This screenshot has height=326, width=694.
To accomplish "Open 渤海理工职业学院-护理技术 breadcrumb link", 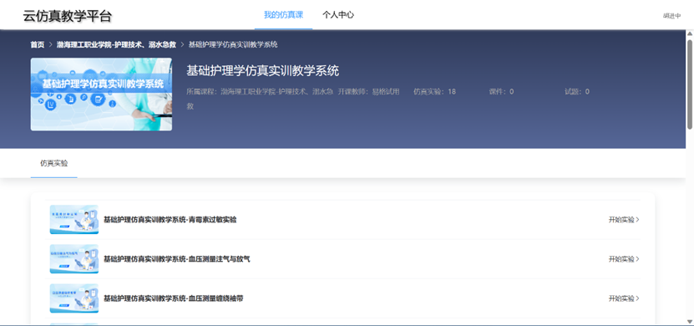I will pos(116,45).
